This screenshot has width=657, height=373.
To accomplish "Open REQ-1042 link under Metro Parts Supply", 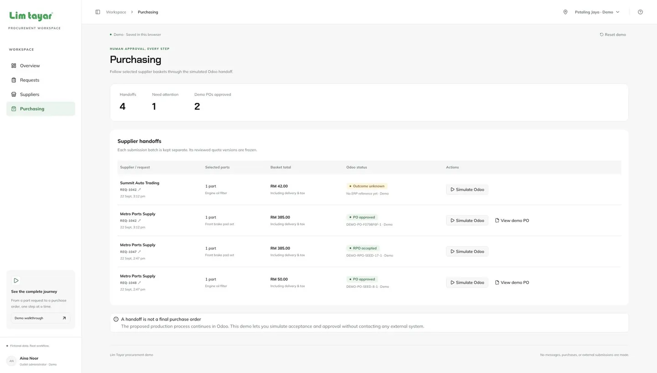I will [x=130, y=221].
